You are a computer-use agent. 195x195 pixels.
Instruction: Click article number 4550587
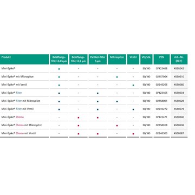[179, 133]
